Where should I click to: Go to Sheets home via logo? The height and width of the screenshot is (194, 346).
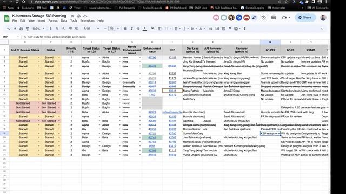point(7,18)
